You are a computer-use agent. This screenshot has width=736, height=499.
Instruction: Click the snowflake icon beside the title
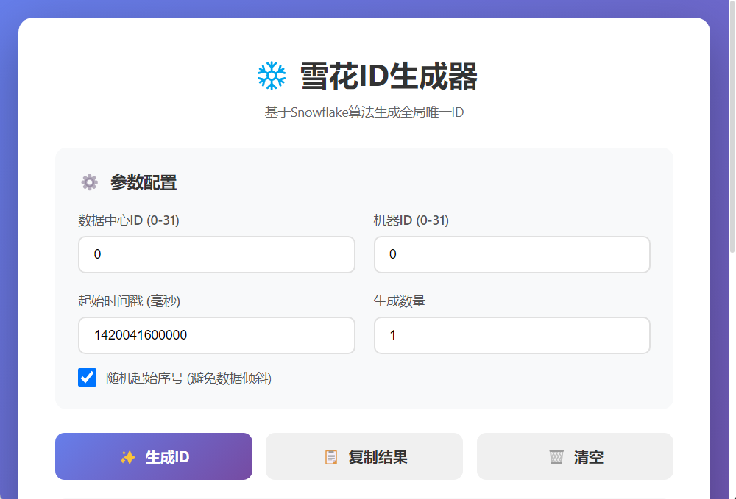271,76
